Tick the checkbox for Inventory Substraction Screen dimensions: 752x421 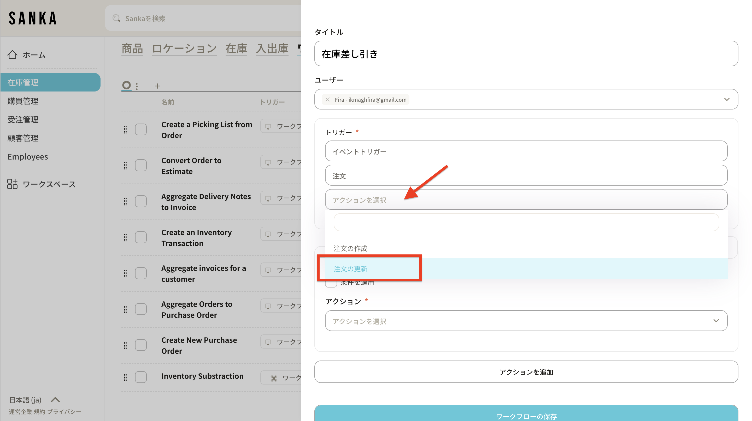[x=141, y=377]
